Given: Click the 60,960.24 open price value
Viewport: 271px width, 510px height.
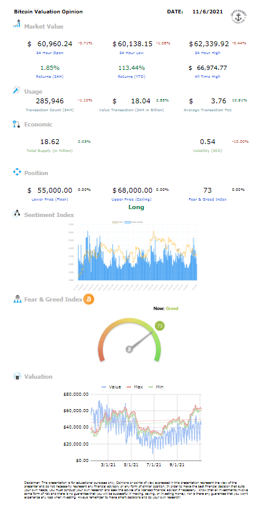Looking at the screenshot, I should point(54,44).
